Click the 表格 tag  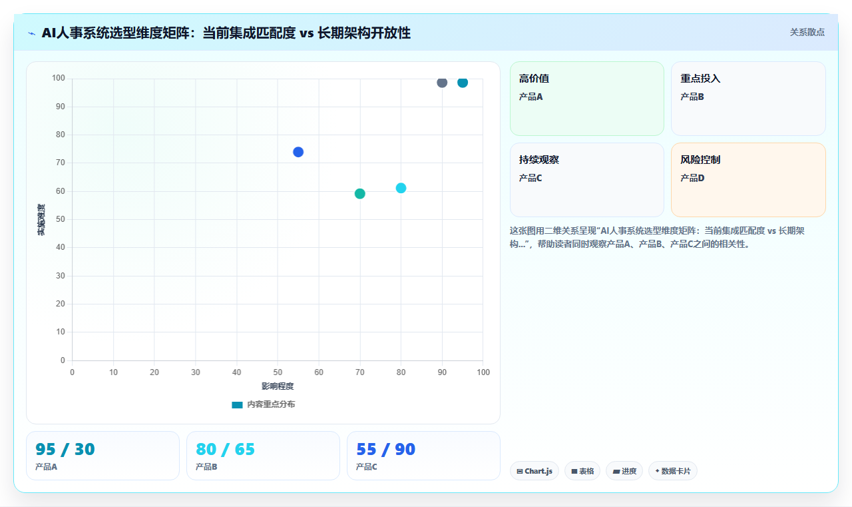582,471
